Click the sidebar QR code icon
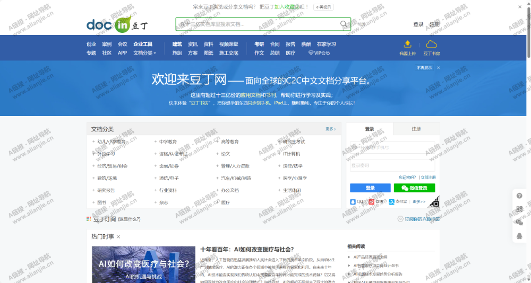Screen dimensions: 531x283 pos(519,209)
